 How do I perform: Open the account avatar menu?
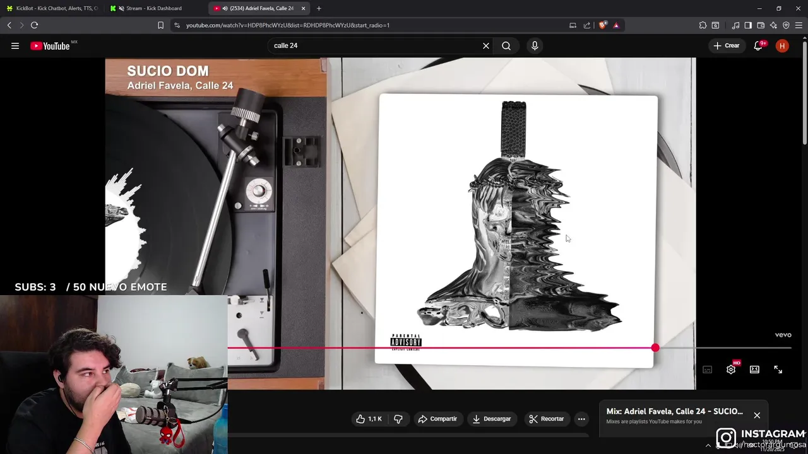coord(782,45)
